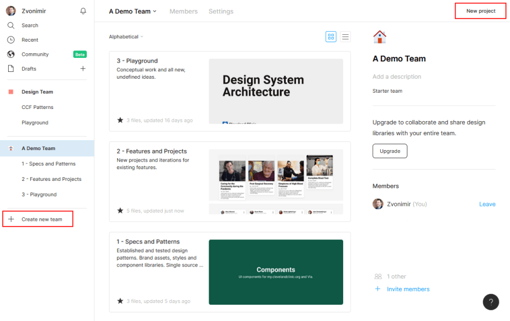
Task: Click the Invite members link
Action: tap(408, 289)
